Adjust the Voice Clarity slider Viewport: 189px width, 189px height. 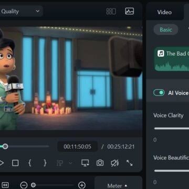[x=172, y=129]
